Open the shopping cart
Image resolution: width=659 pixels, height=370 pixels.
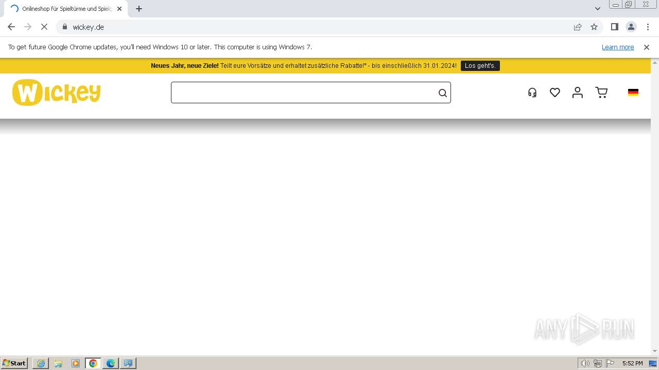point(601,92)
